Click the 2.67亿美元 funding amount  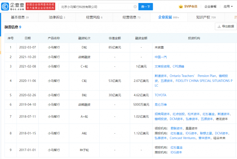point(141,81)
